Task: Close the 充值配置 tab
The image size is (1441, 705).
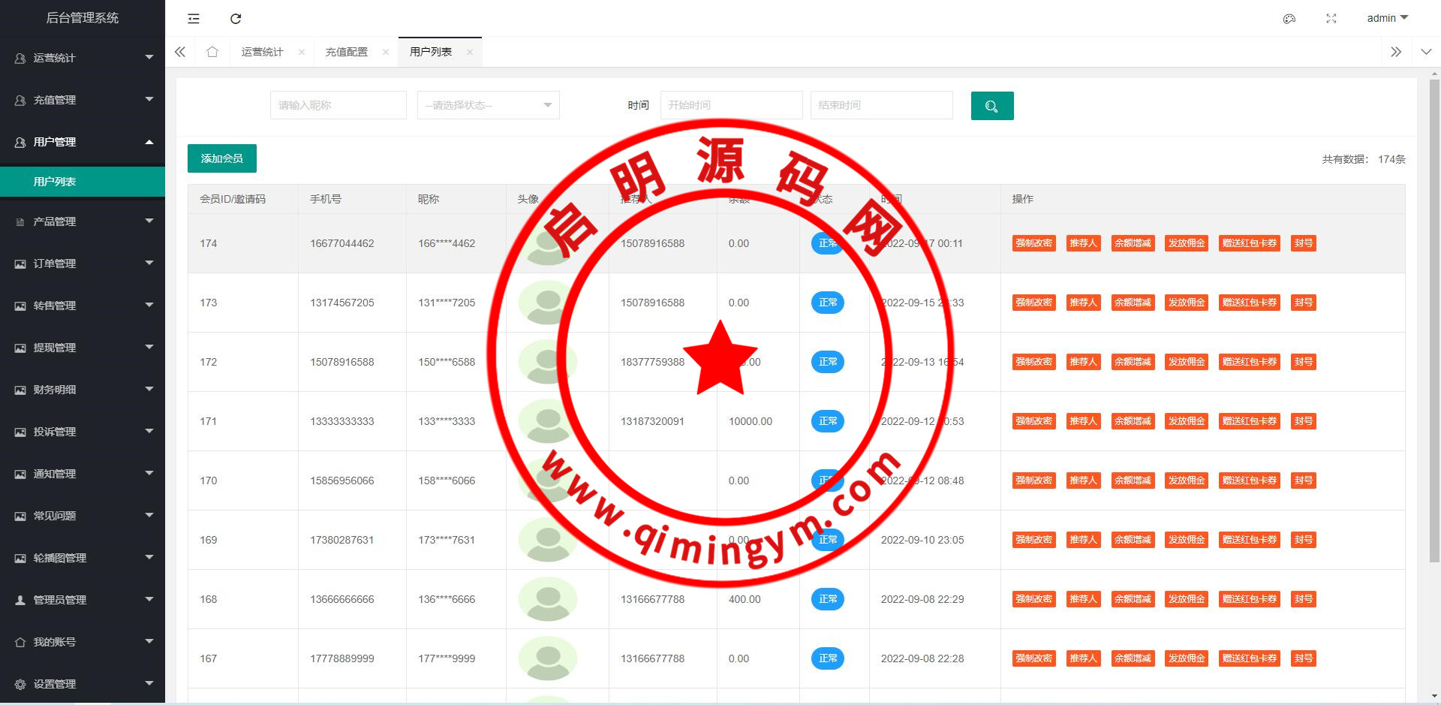Action: click(x=386, y=52)
